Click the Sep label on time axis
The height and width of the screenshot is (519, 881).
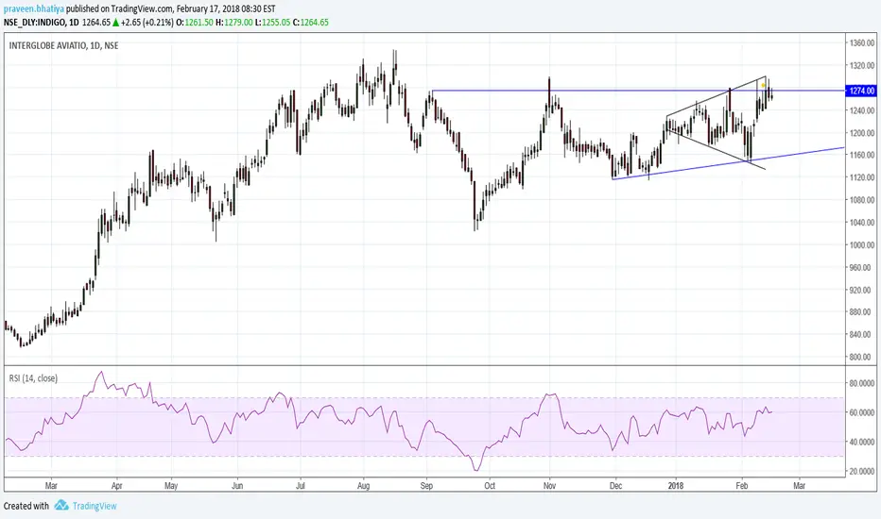point(426,486)
